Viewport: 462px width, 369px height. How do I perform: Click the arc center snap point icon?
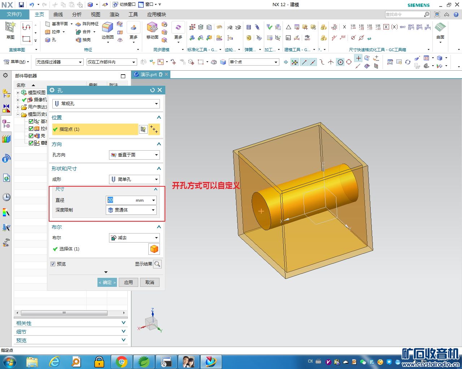tap(340, 62)
